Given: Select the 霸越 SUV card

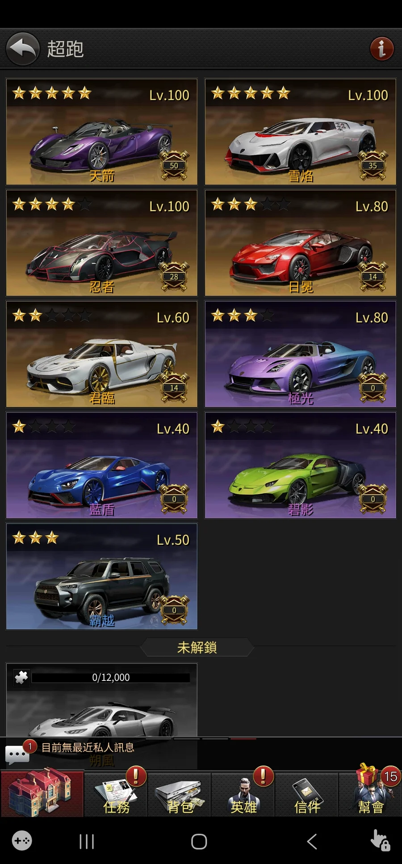Looking at the screenshot, I should tap(102, 577).
